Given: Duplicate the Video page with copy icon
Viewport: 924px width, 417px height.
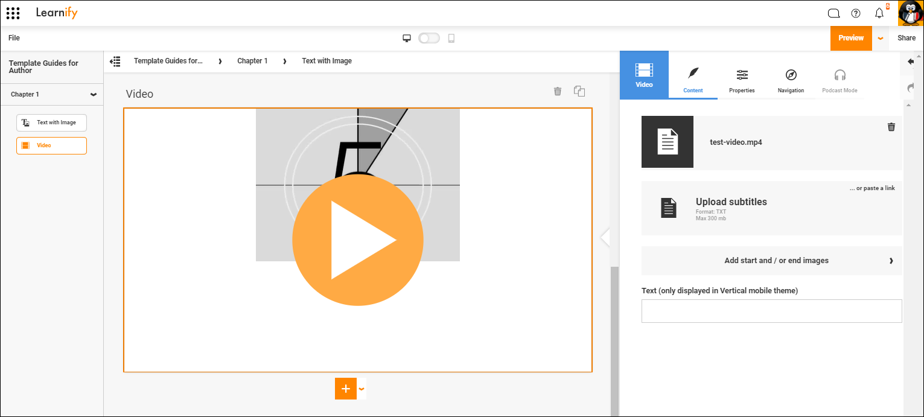Looking at the screenshot, I should pyautogui.click(x=579, y=91).
